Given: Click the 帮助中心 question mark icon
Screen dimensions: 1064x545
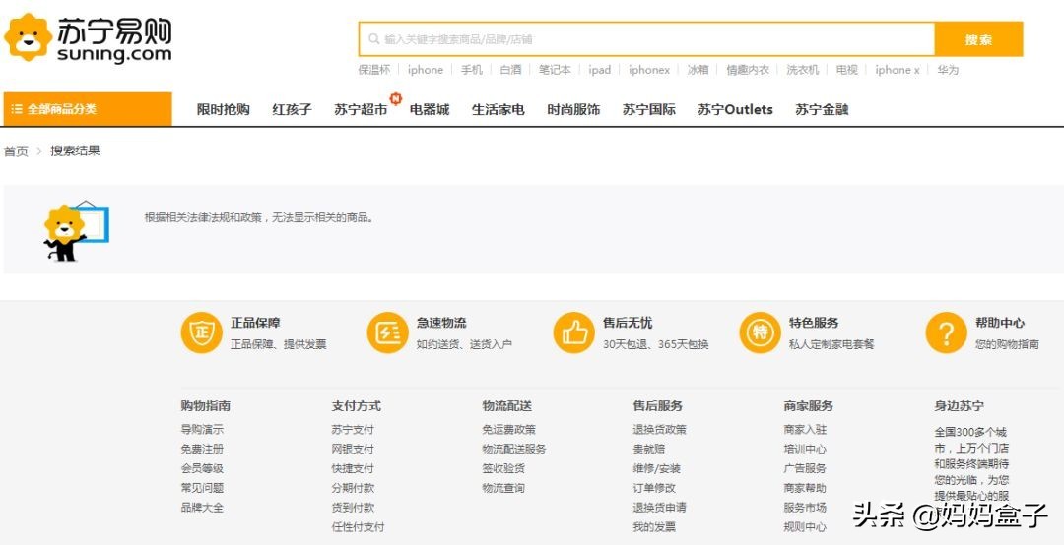Looking at the screenshot, I should (946, 333).
